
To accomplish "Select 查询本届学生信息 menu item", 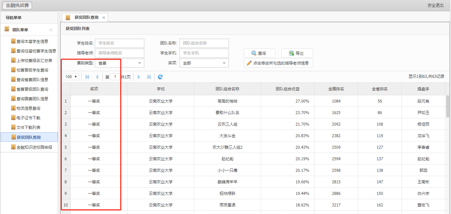I will pos(32,42).
